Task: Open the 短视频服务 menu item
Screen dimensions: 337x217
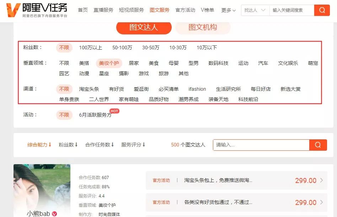Action: 131,10
